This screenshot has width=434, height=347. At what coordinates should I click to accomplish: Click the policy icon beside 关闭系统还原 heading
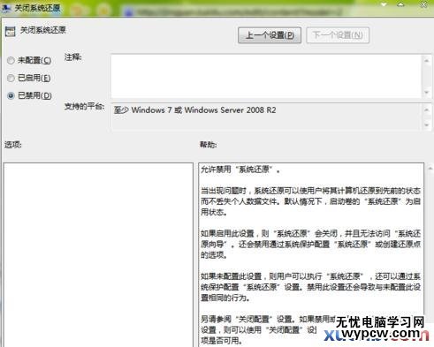(11, 31)
